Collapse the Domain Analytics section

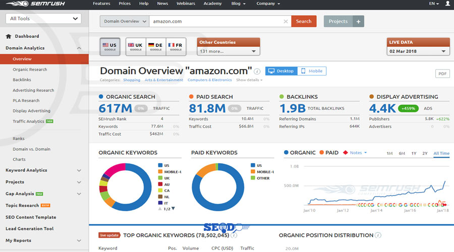[79, 48]
